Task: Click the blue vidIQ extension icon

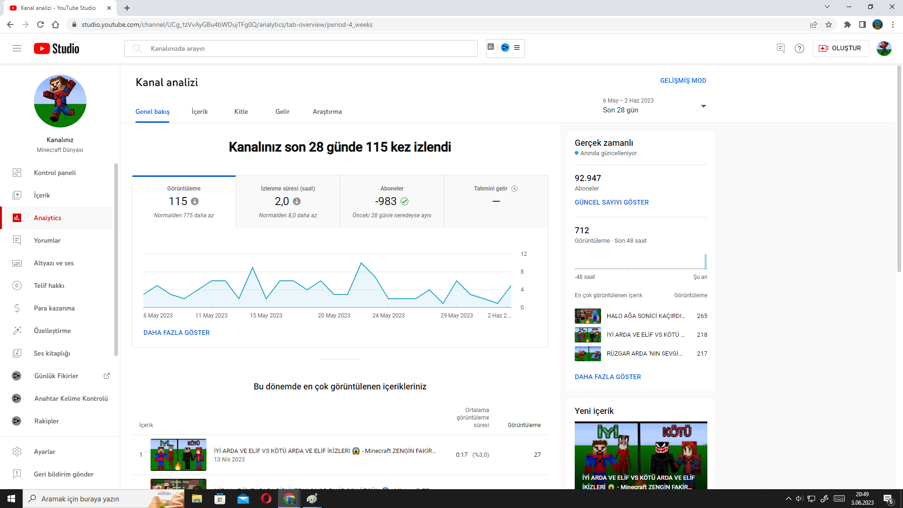Action: [505, 48]
